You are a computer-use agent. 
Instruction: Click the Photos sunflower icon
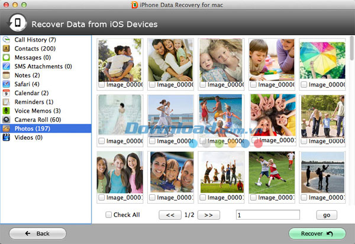[7, 129]
